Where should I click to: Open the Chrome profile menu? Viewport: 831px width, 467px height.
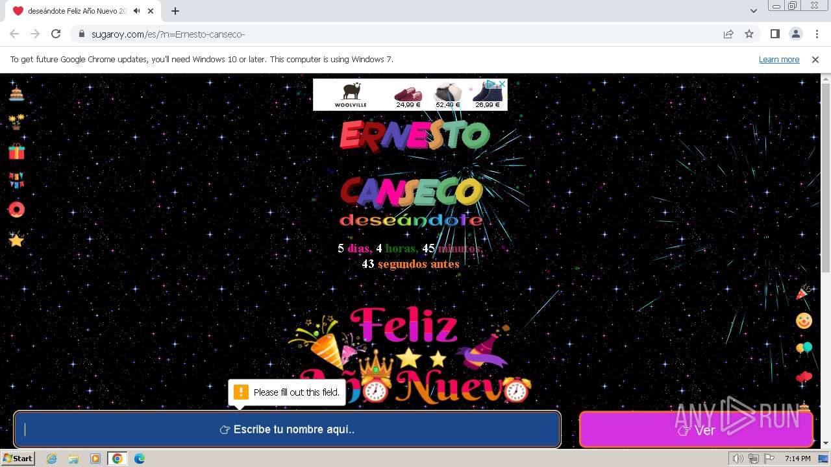point(795,34)
